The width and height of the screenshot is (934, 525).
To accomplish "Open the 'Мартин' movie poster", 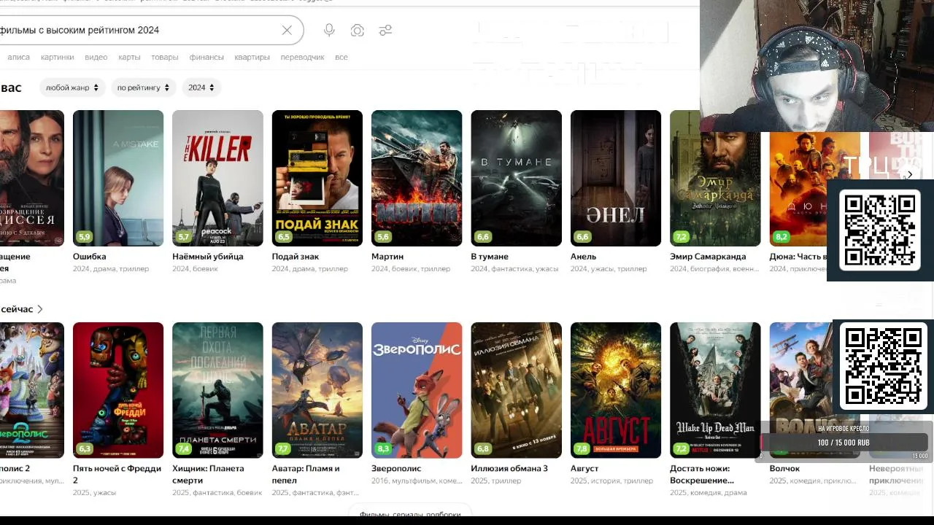I will click(x=417, y=178).
